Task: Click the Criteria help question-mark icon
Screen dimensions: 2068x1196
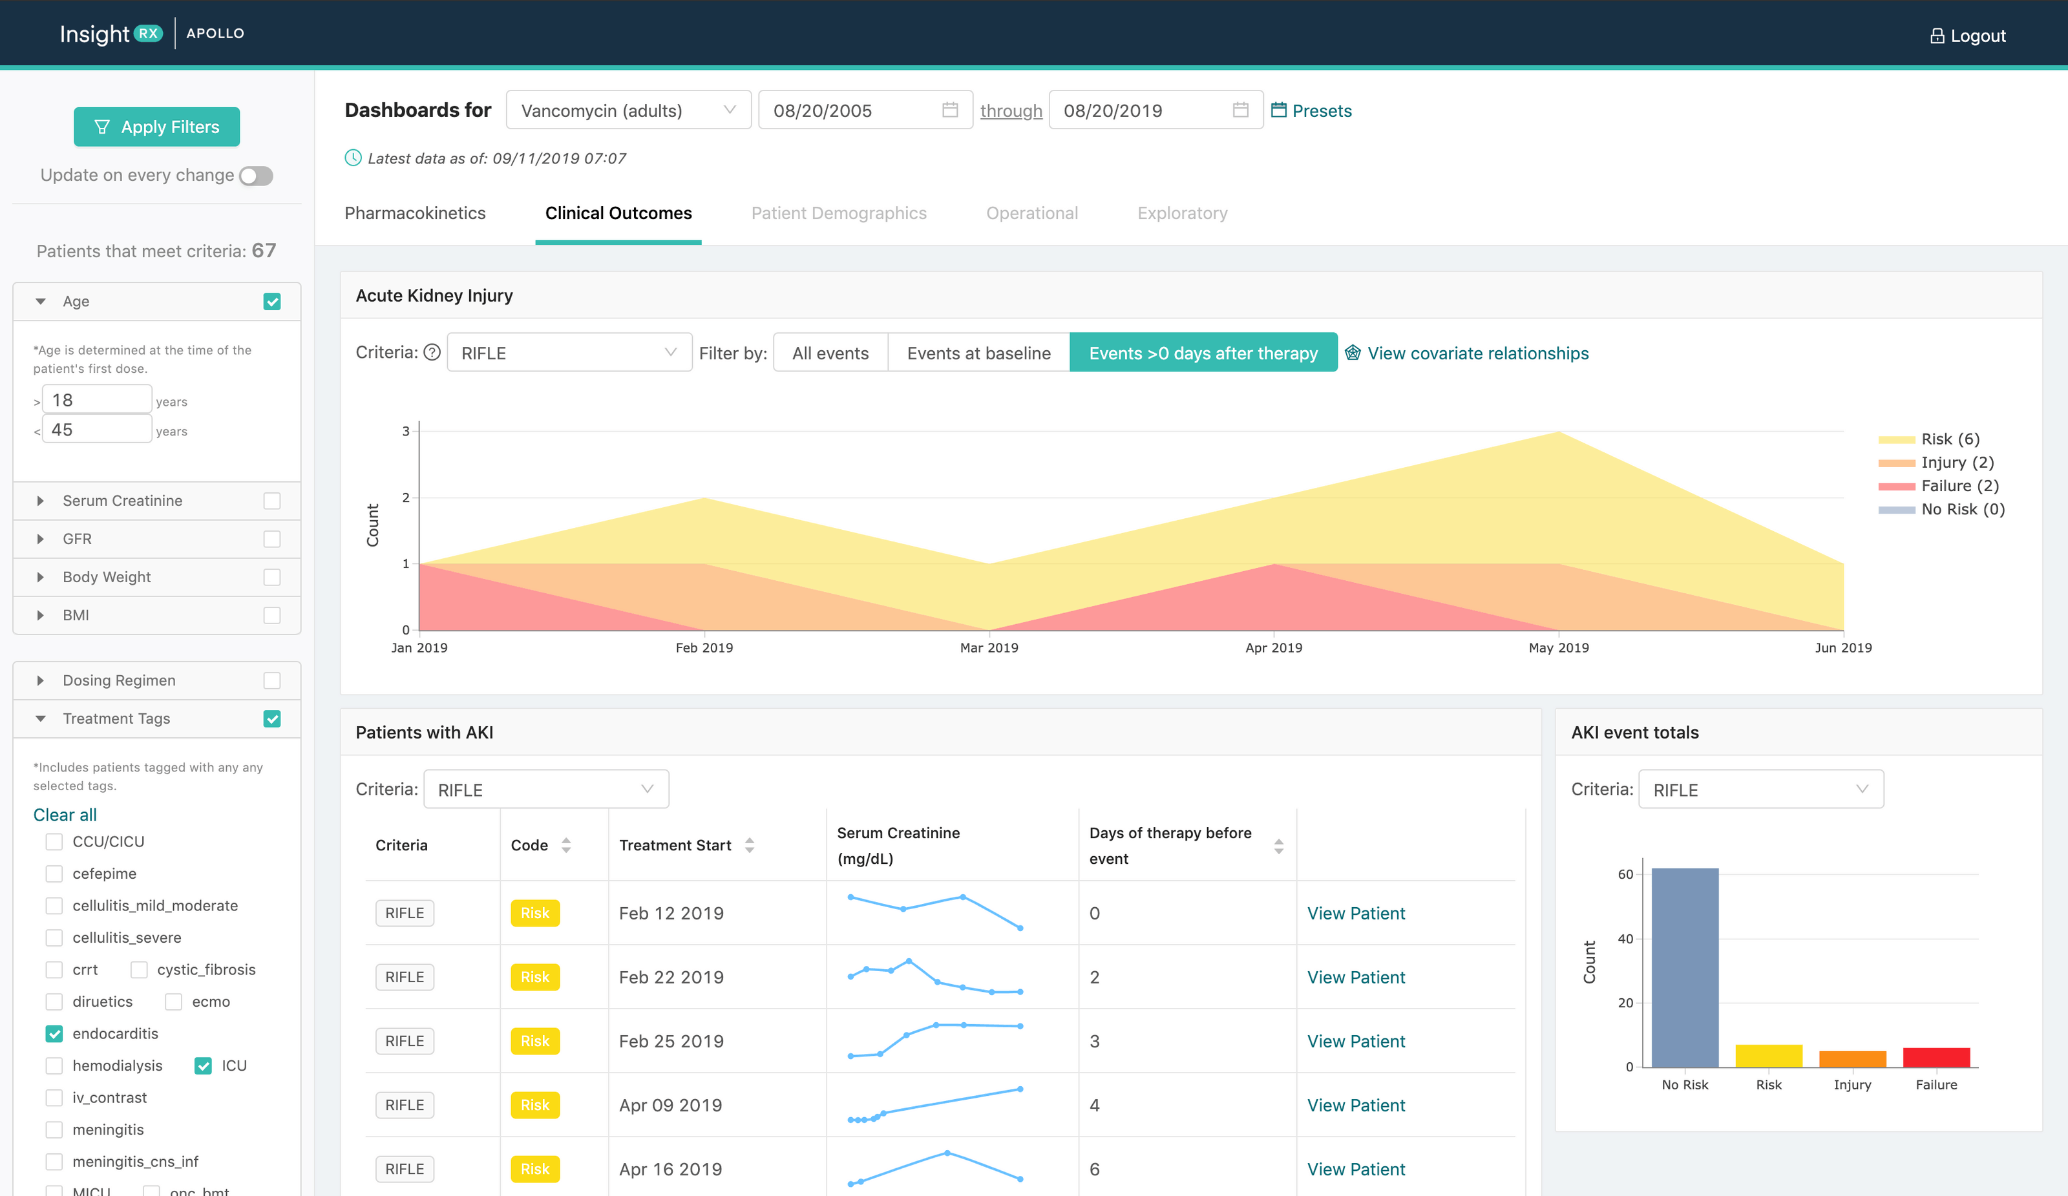Action: 432,353
